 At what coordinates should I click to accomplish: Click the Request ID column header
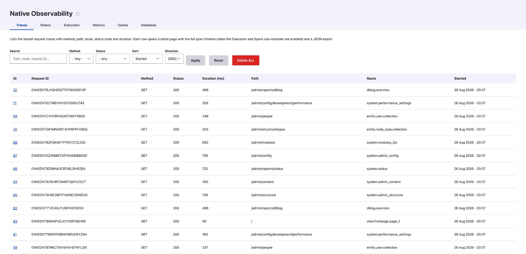point(40,78)
